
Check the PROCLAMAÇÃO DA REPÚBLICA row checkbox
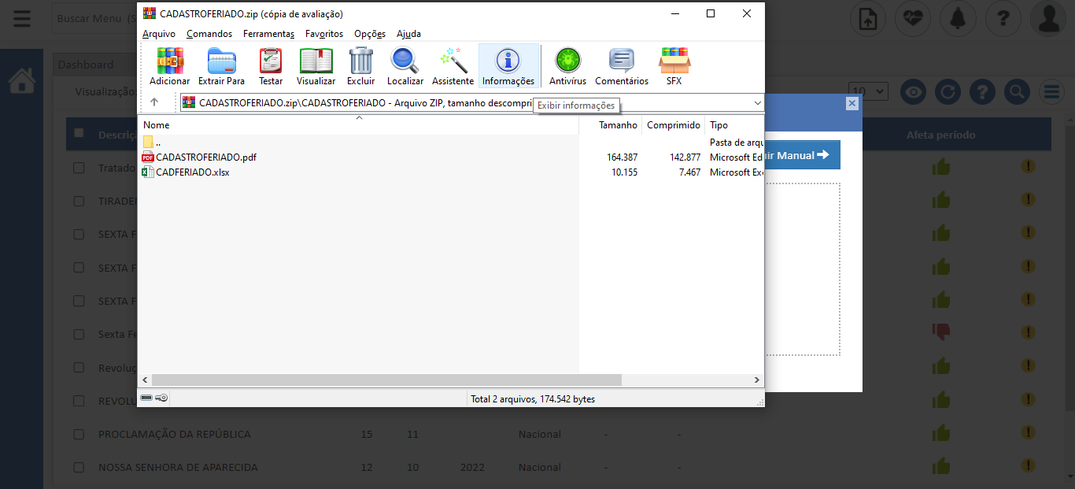(x=79, y=434)
